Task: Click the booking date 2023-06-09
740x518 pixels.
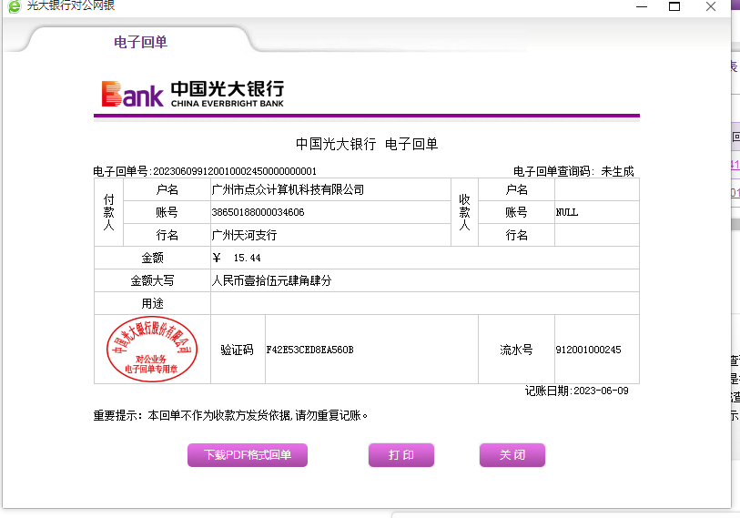Action: point(599,391)
